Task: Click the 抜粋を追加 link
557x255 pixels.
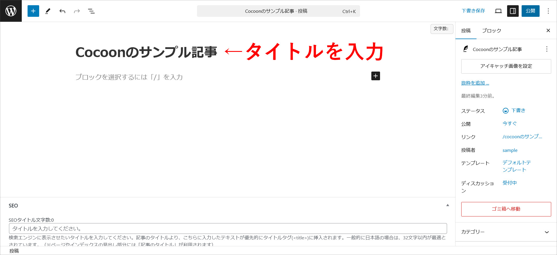Action: click(x=475, y=83)
